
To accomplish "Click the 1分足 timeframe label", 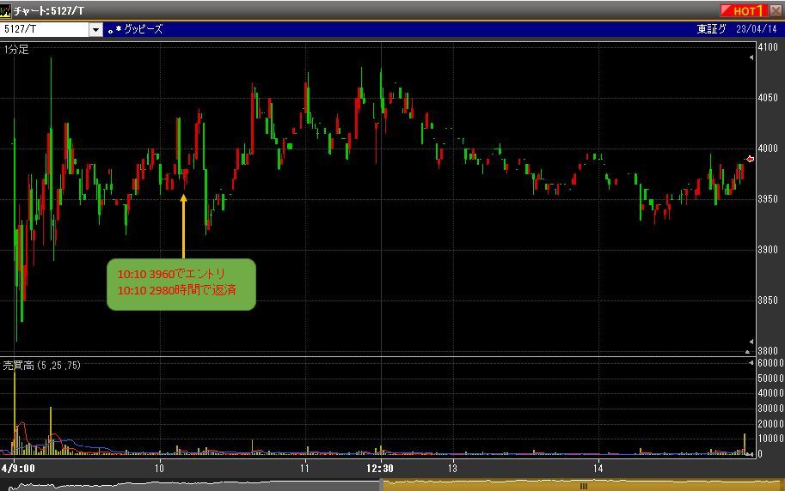I will [x=16, y=50].
